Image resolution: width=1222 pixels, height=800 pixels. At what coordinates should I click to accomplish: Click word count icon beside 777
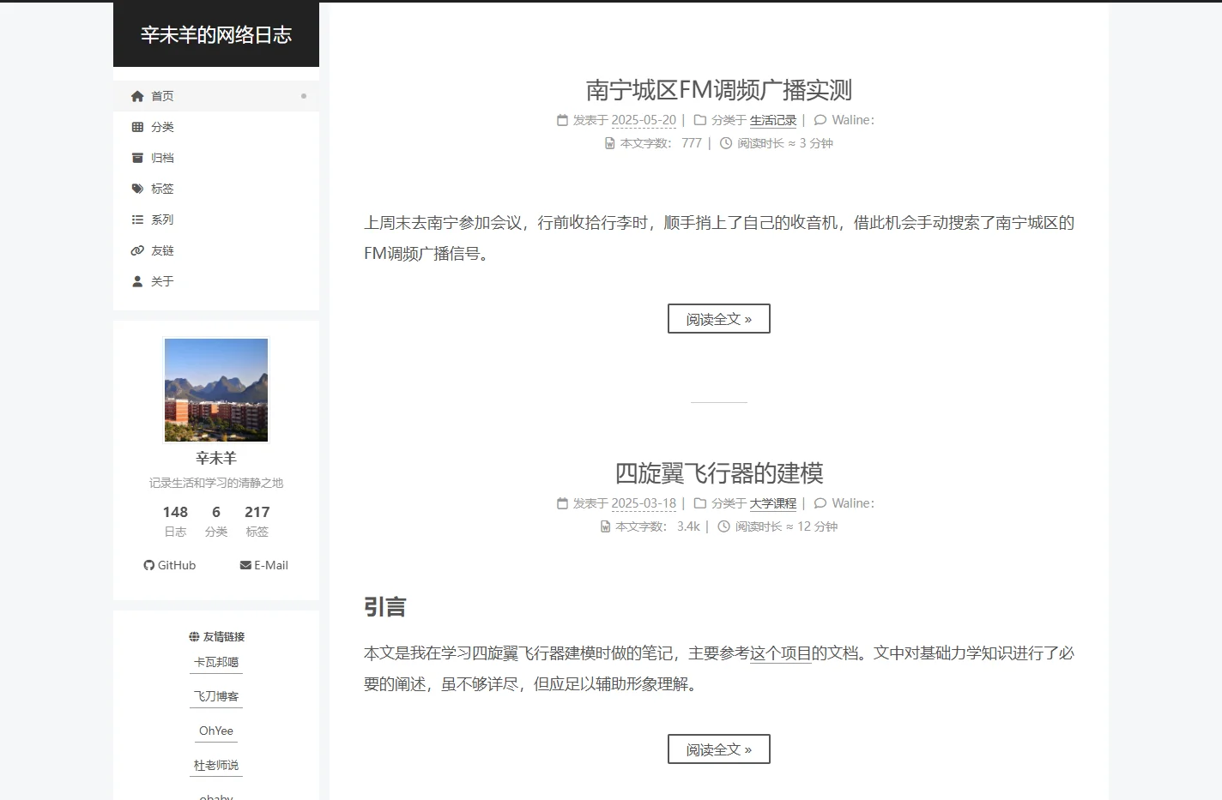609,143
